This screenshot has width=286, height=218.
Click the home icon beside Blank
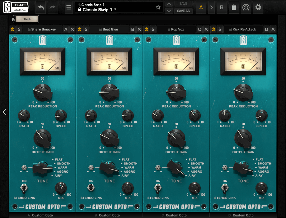[x=13, y=19]
